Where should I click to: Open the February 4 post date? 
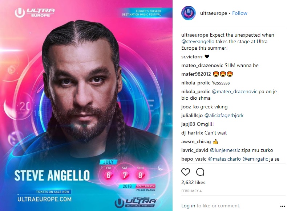[x=191, y=191]
